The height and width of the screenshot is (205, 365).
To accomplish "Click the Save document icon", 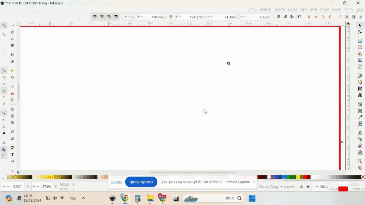I will click(12, 39).
